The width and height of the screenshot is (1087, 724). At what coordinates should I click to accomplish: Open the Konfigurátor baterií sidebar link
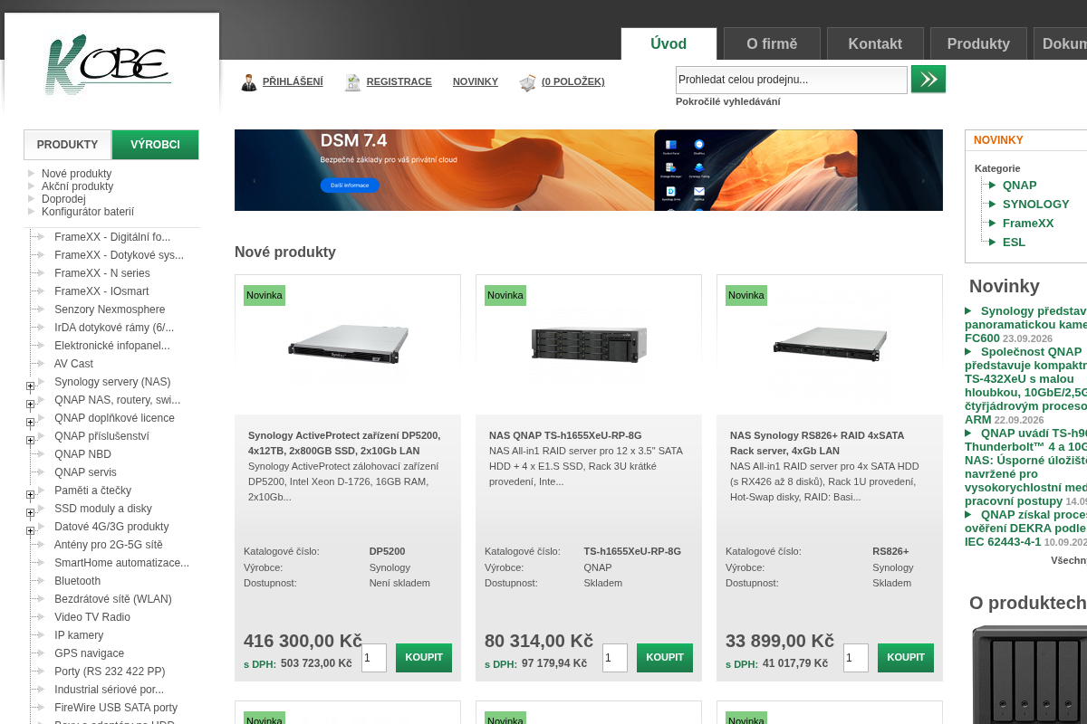coord(88,212)
